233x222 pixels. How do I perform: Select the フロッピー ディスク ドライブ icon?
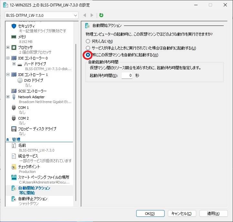pos(14,129)
